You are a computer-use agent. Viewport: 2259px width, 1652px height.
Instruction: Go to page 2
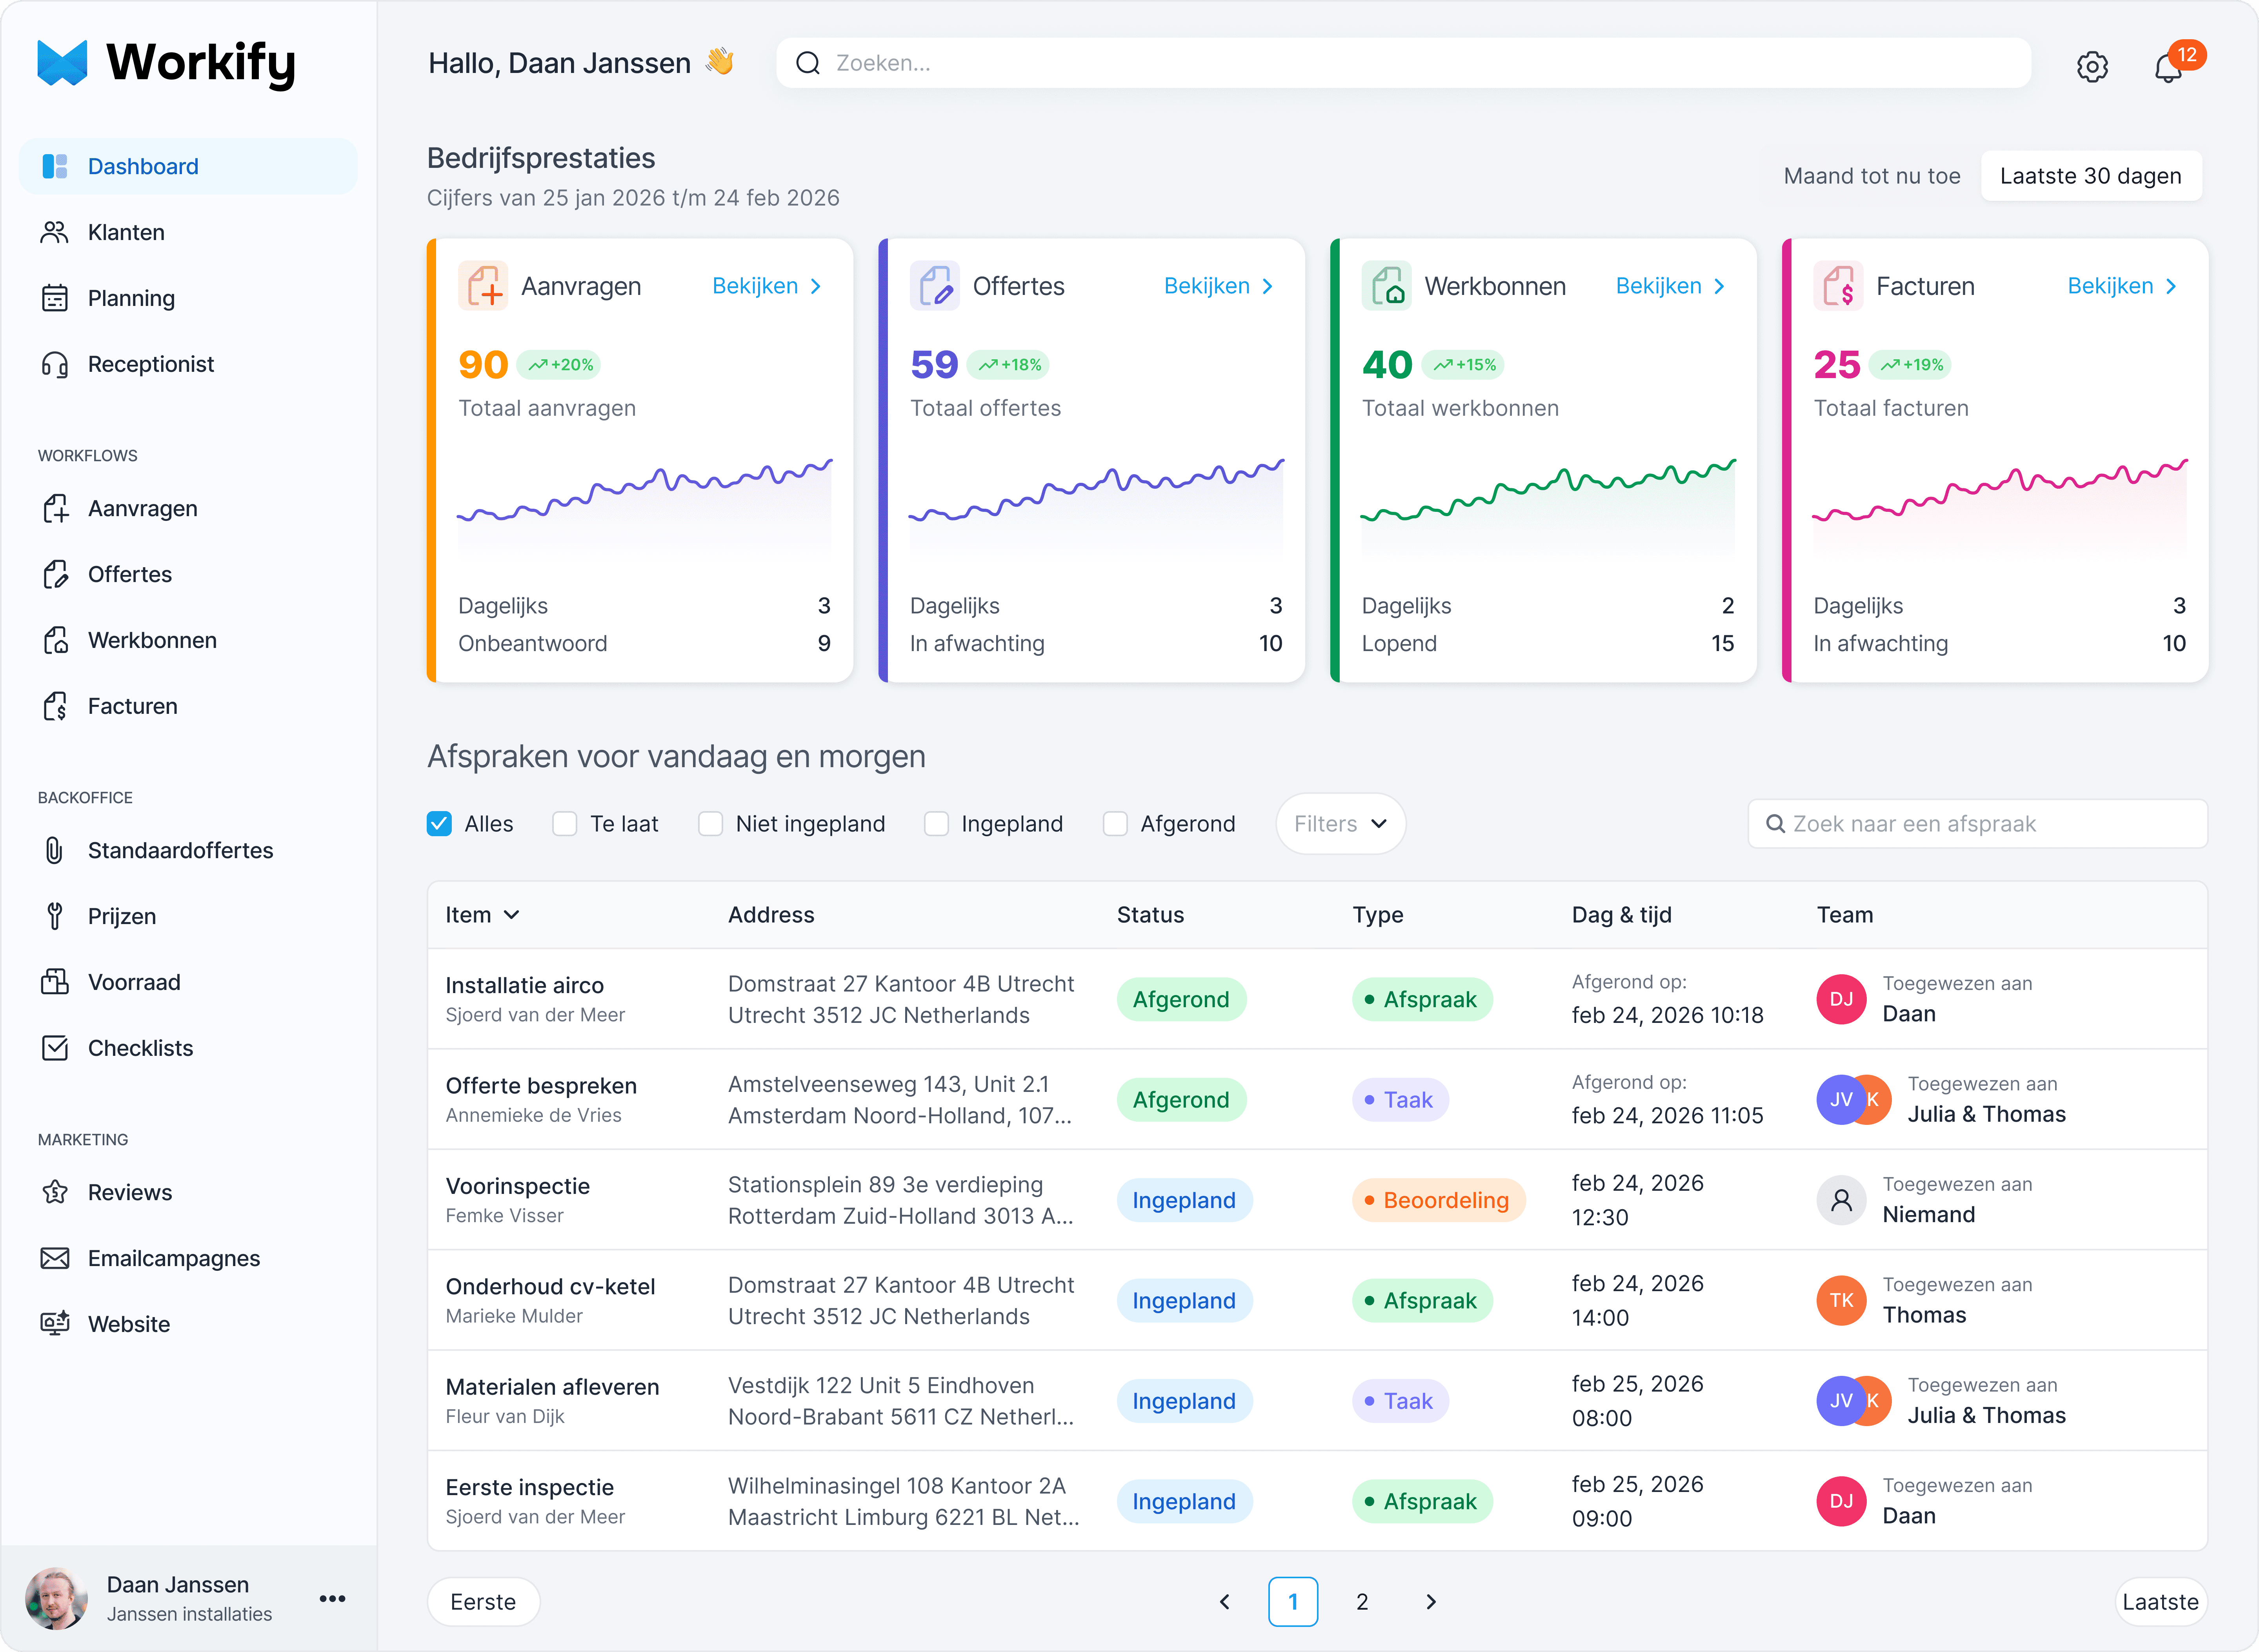[1362, 1602]
